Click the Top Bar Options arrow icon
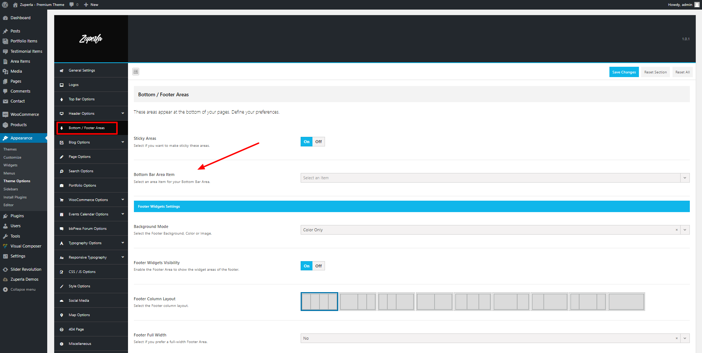Viewport: 702px width, 353px height. (62, 99)
